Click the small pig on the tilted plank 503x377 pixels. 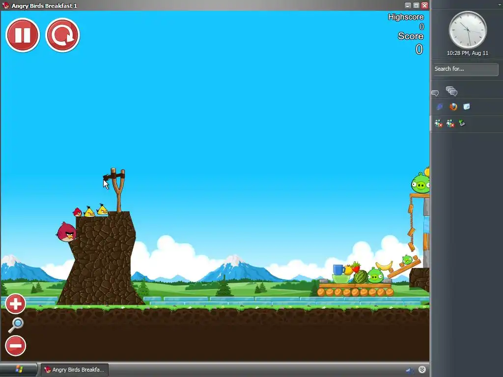pyautogui.click(x=407, y=259)
